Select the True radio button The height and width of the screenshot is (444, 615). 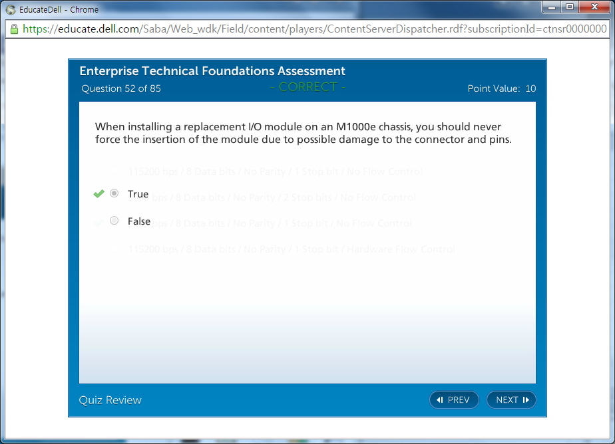click(x=114, y=193)
